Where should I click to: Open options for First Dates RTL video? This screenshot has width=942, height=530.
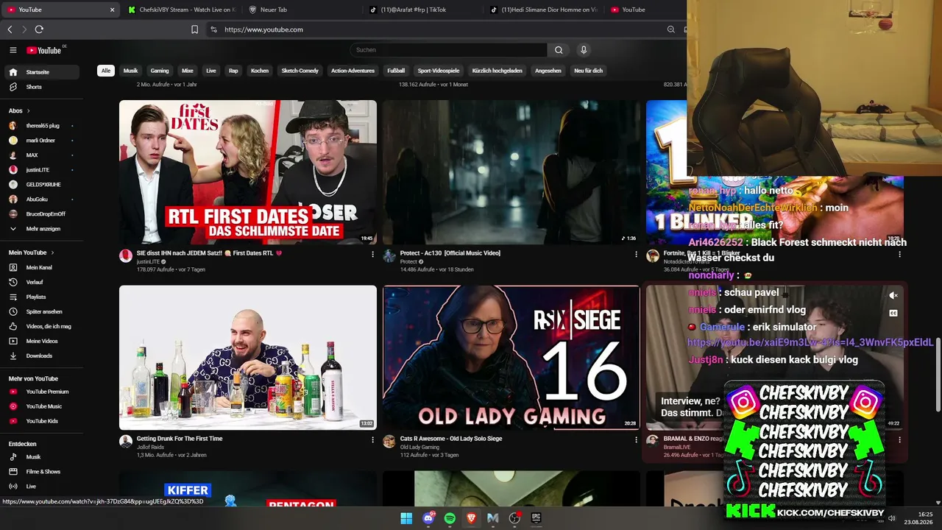(x=372, y=254)
